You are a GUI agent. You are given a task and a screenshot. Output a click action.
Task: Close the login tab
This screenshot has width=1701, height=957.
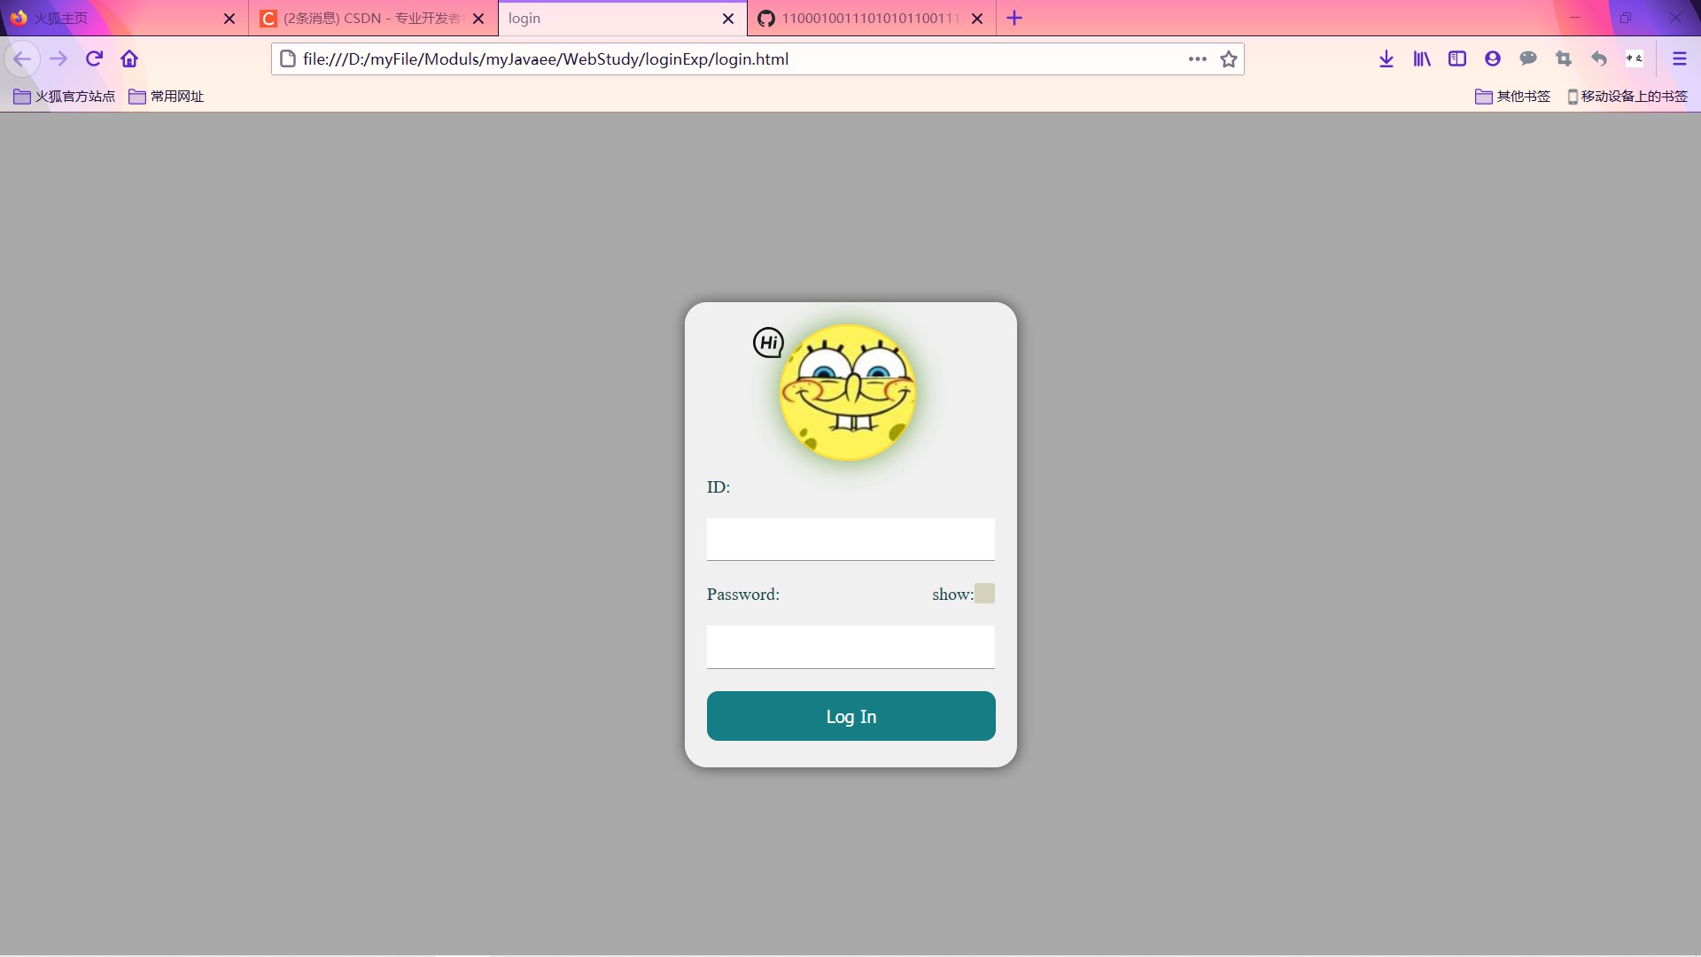tap(728, 19)
